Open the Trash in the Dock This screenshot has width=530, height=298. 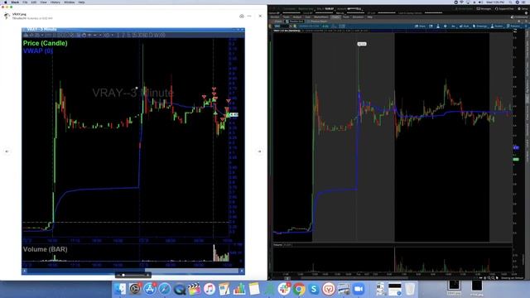tap(410, 289)
